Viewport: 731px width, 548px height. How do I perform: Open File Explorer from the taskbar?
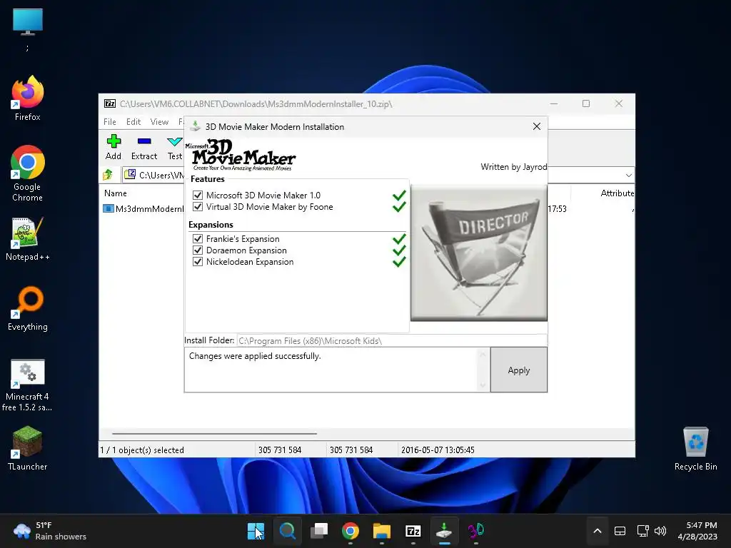(382, 531)
